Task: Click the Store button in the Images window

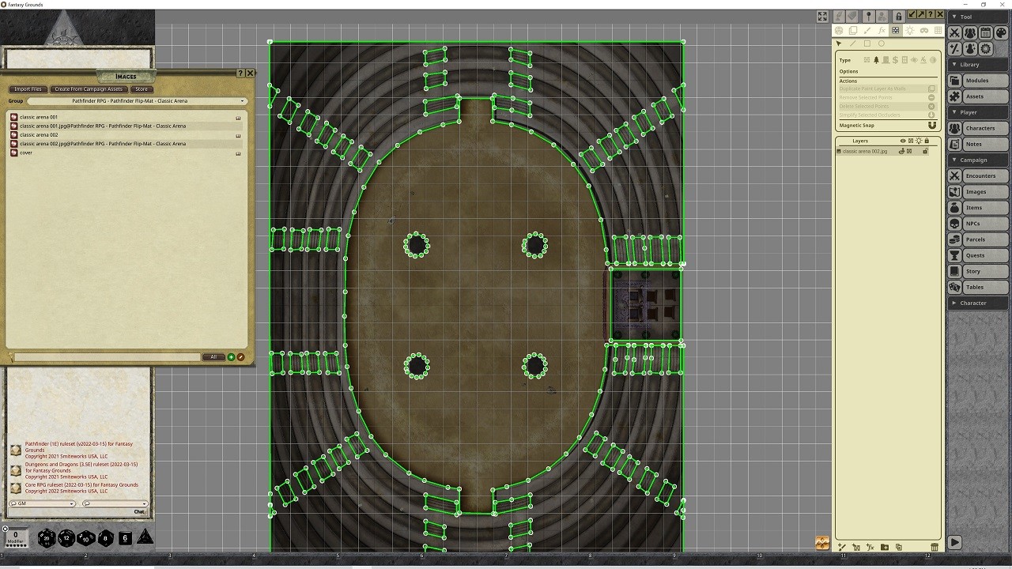Action: tap(142, 89)
